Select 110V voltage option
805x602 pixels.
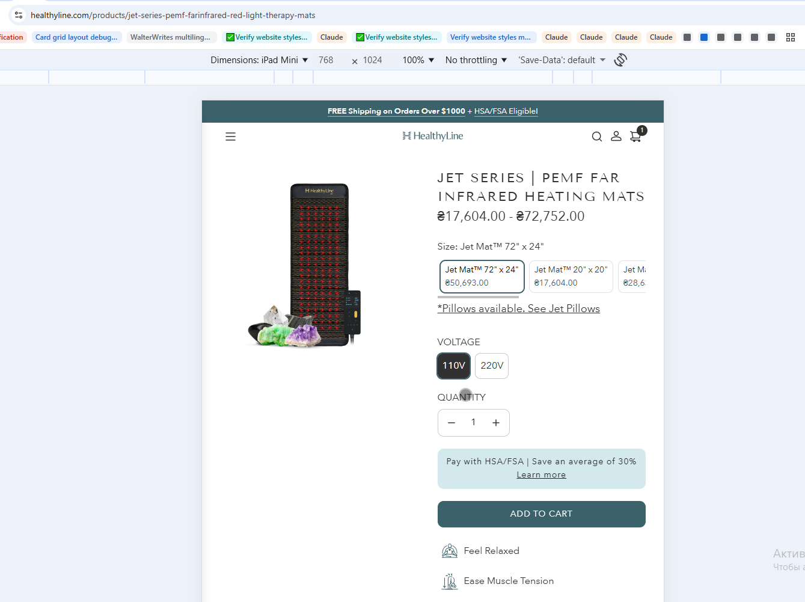pos(454,366)
